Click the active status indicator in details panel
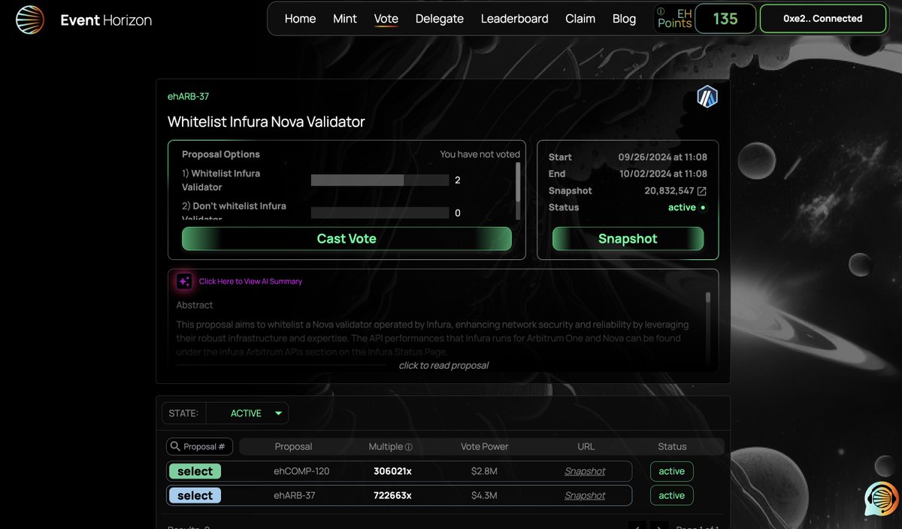 tap(687, 207)
